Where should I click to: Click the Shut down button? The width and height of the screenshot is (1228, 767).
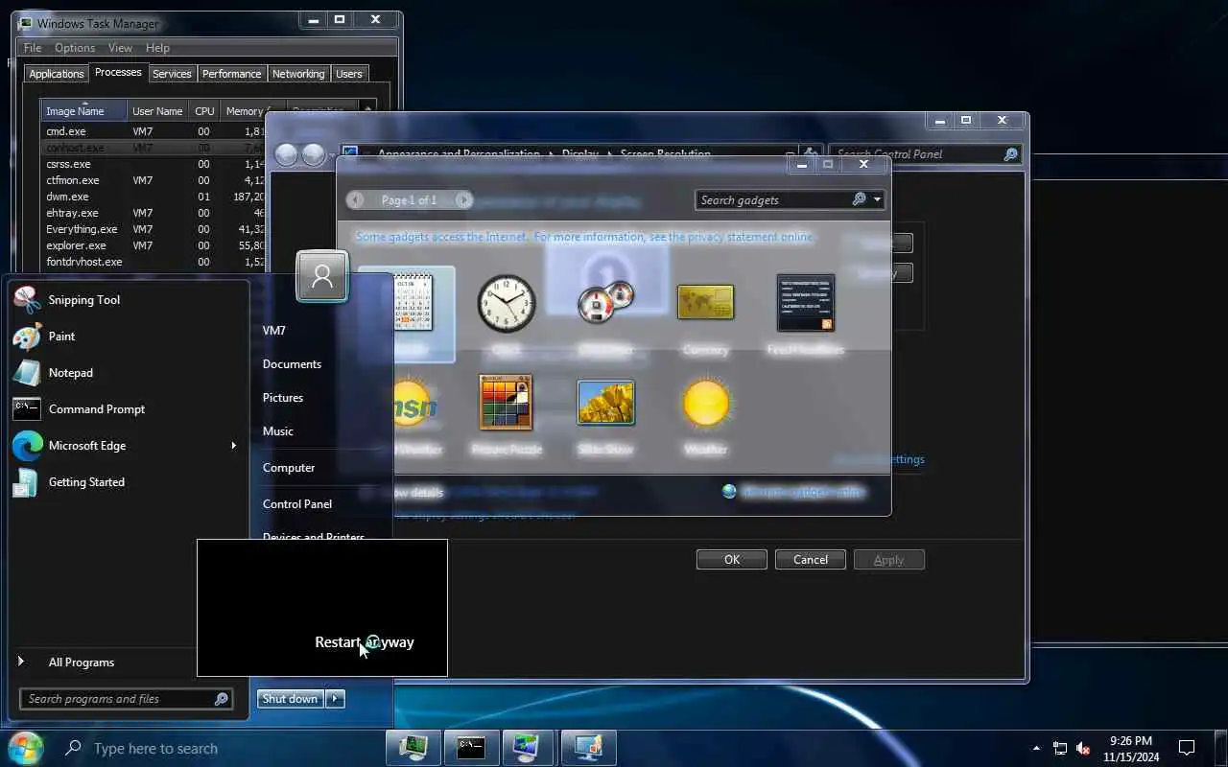tap(291, 699)
